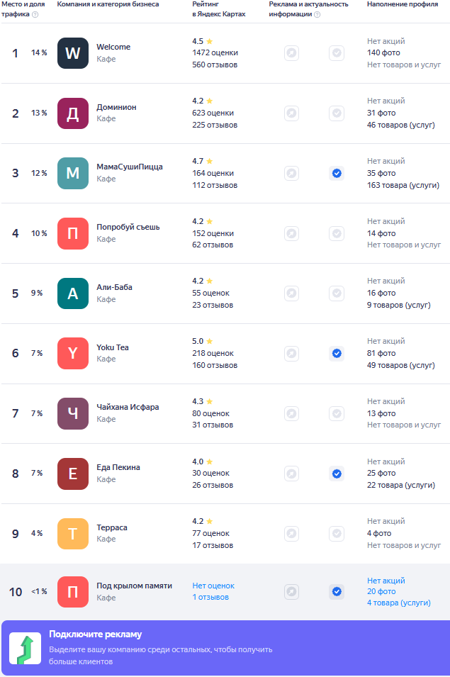Click the blue verified badge for Yoku Tea
The image size is (450, 677).
[x=337, y=353]
